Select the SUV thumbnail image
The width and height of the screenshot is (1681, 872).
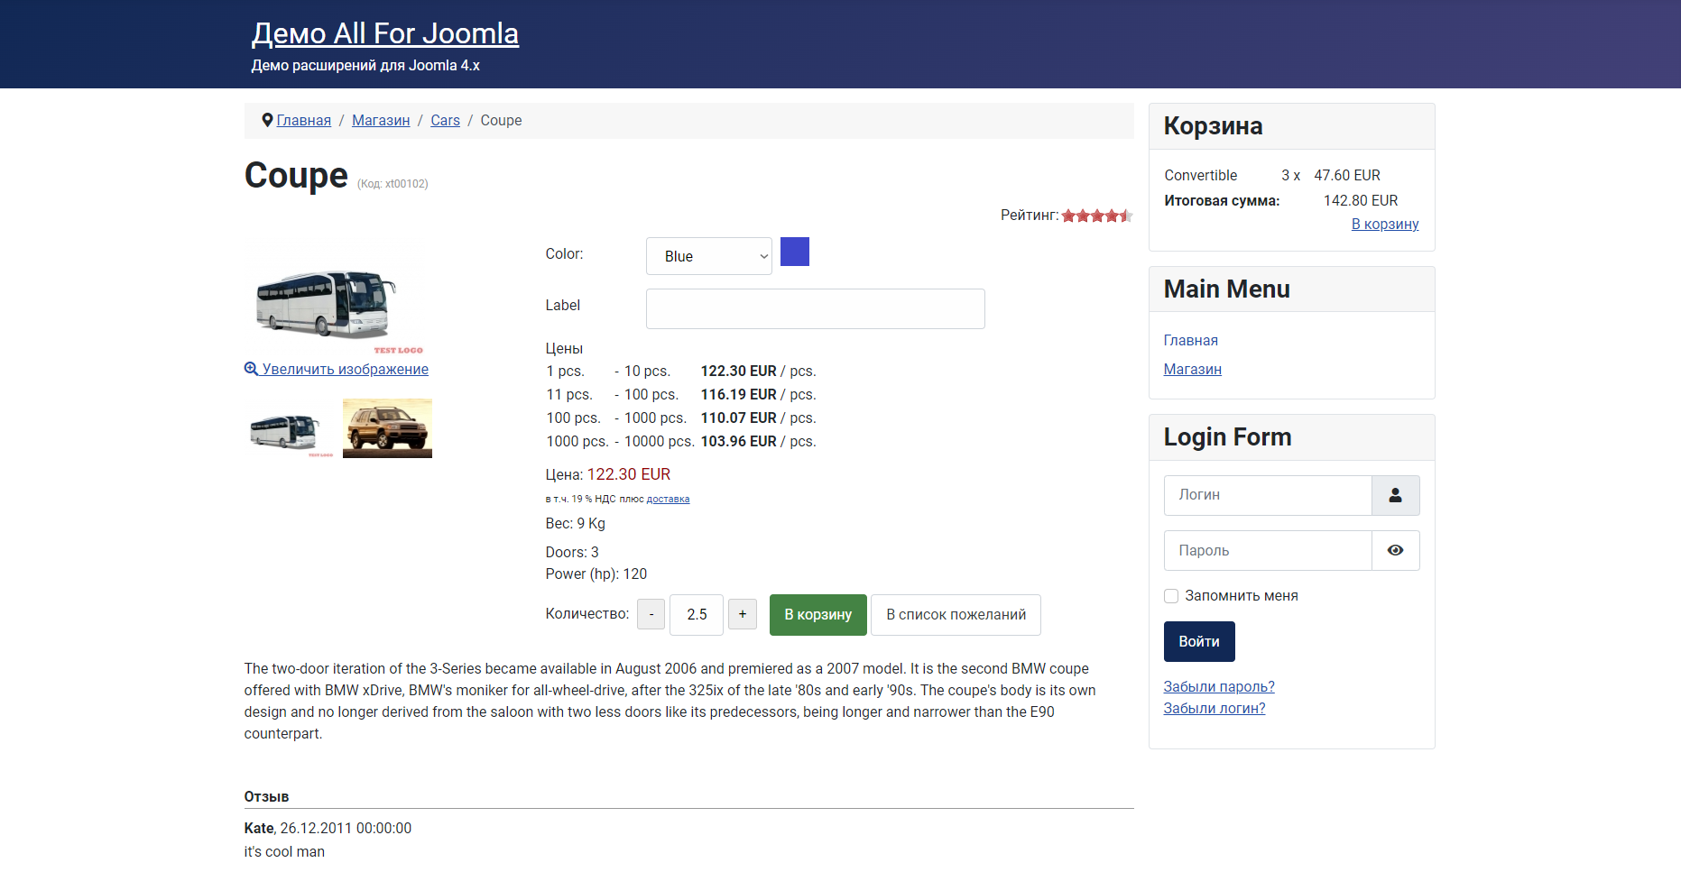[x=387, y=428]
